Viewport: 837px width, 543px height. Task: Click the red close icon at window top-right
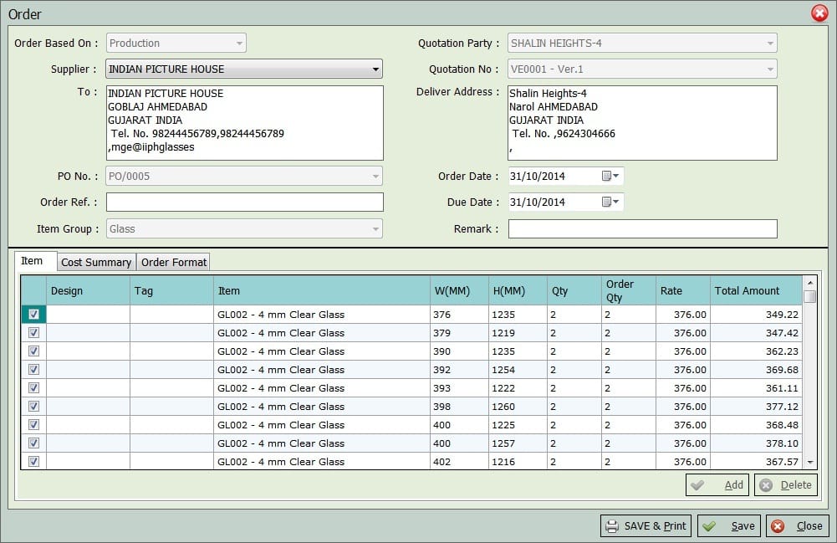point(820,13)
